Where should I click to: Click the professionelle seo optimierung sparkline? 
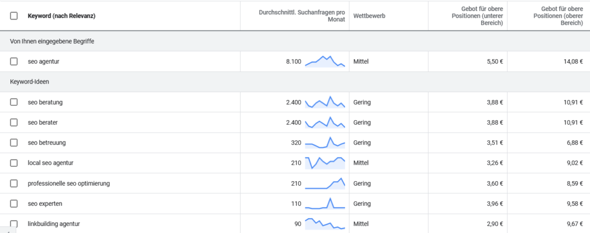tap(325, 184)
